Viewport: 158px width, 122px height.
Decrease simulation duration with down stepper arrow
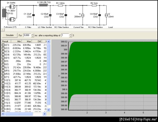(x=32, y=36)
